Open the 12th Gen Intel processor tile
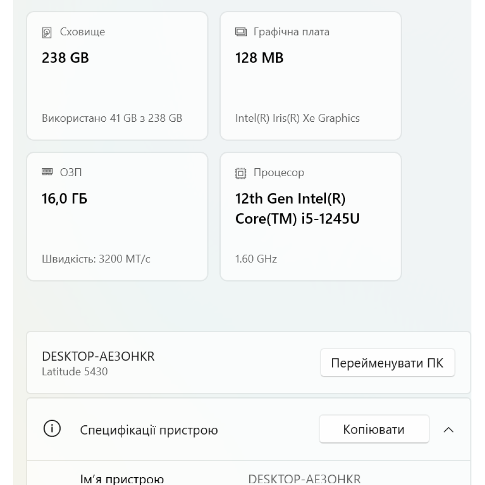 coord(310,216)
